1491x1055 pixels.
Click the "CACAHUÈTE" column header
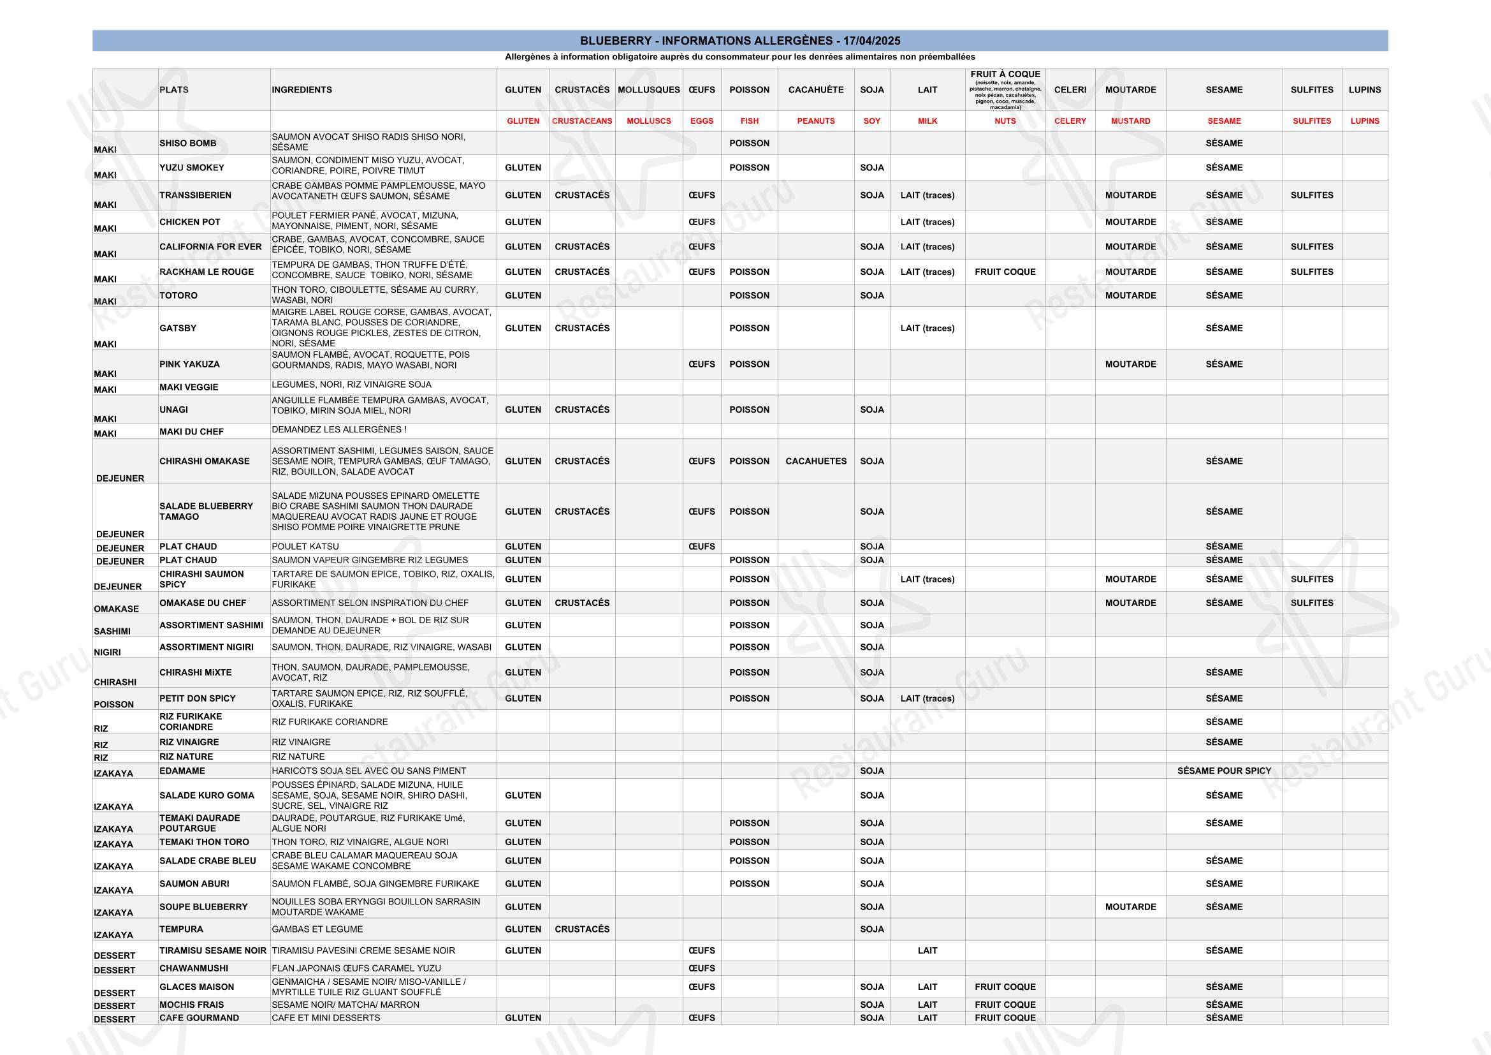click(816, 91)
